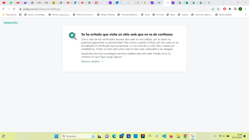The image size is (249, 140).
Task: Close the current active tab
Action: [168, 3]
